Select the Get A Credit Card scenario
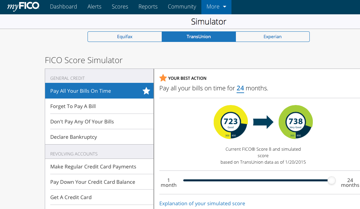 pyautogui.click(x=99, y=197)
